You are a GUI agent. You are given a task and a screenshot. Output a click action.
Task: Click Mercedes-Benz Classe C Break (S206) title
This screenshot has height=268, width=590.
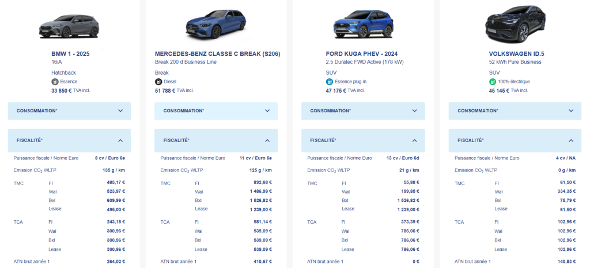[218, 54]
